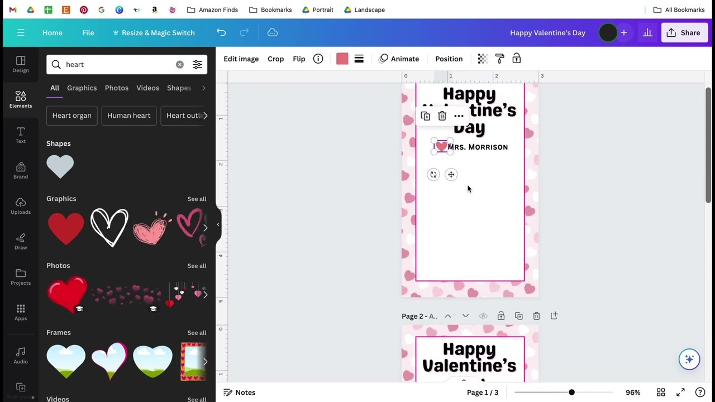Image resolution: width=715 pixels, height=402 pixels.
Task: Open more options on floating element toolbar
Action: pyautogui.click(x=459, y=116)
